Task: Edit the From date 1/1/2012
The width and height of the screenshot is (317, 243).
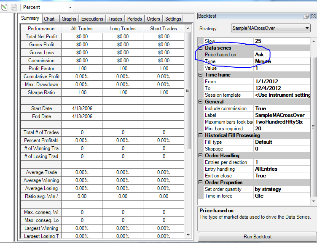Action: (282, 82)
